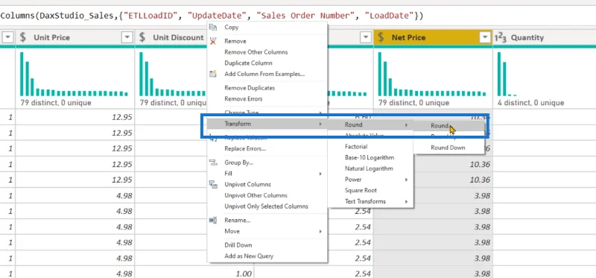
Task: Click the Unpivot Columns icon
Action: 213,184
